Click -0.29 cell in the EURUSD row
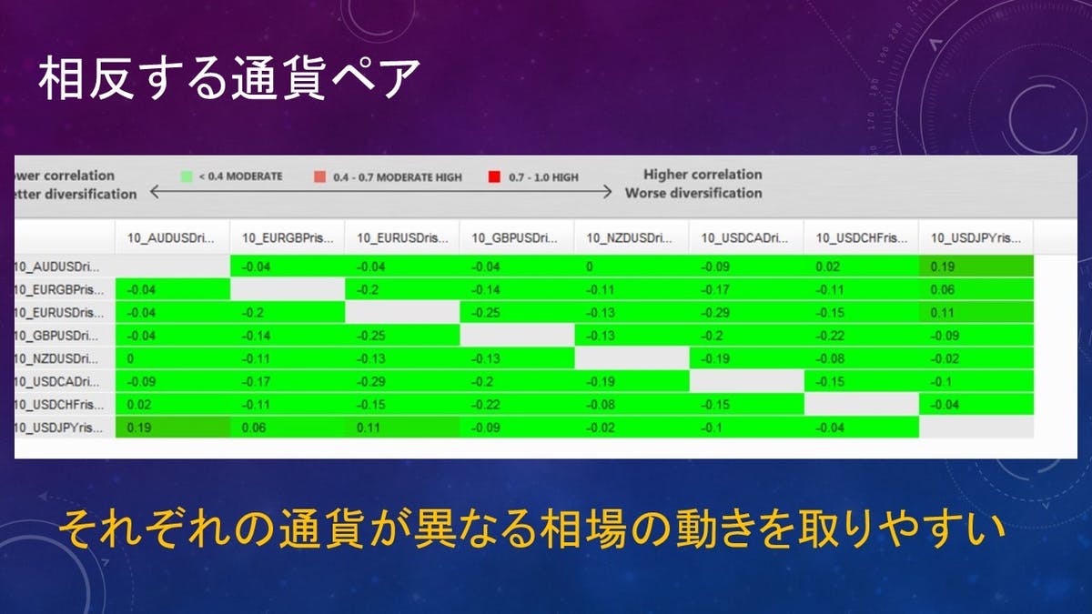This screenshot has width=1092, height=614. 745,312
